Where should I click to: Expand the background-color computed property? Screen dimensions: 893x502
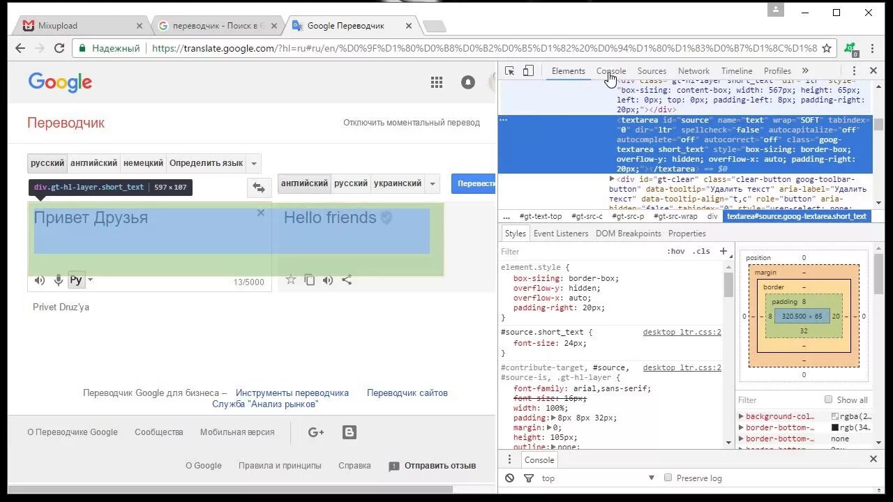point(742,416)
